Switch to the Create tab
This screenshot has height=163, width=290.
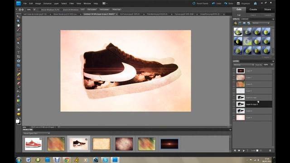[x=253, y=10]
